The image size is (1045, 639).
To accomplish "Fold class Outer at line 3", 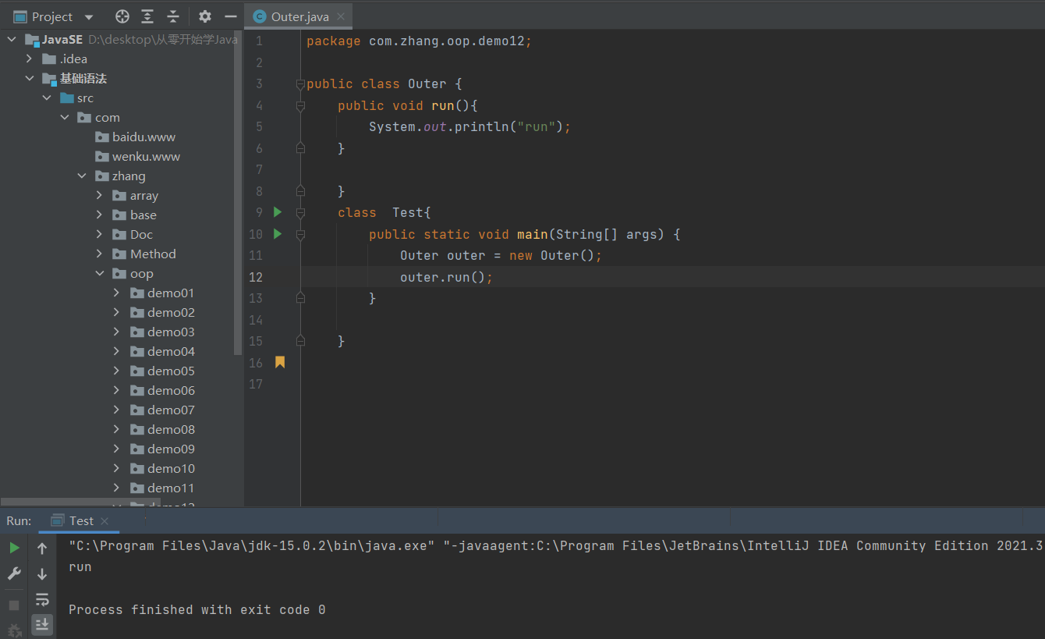I will coord(300,84).
